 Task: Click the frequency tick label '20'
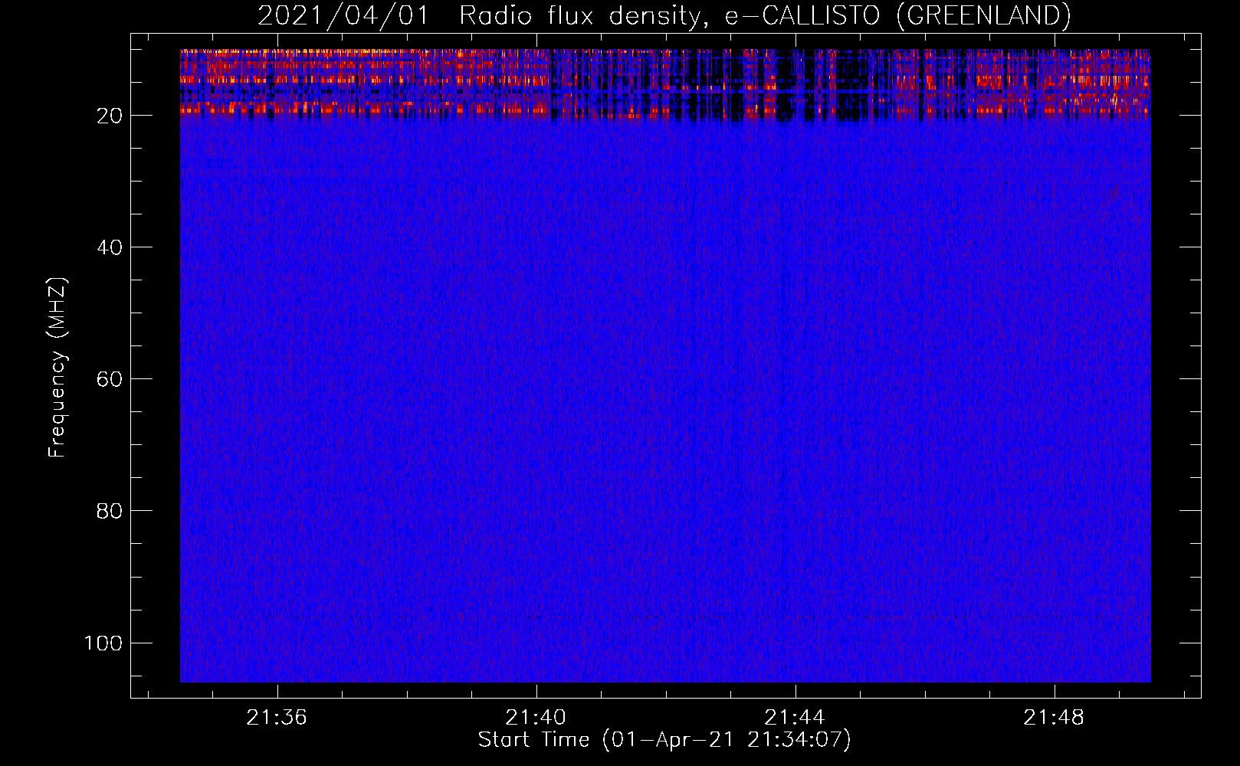110,116
